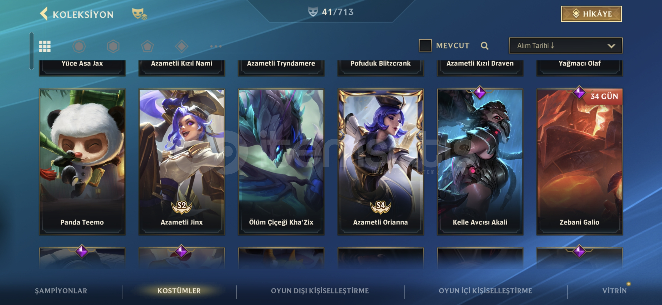Image resolution: width=662 pixels, height=305 pixels.
Task: Open the Zebani Galio skin card
Action: pos(580,162)
